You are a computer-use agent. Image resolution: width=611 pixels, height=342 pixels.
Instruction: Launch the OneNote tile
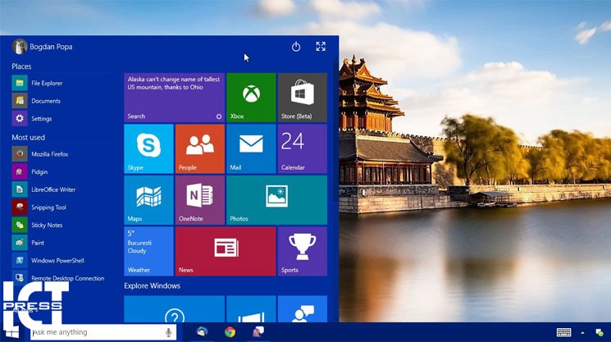click(199, 199)
